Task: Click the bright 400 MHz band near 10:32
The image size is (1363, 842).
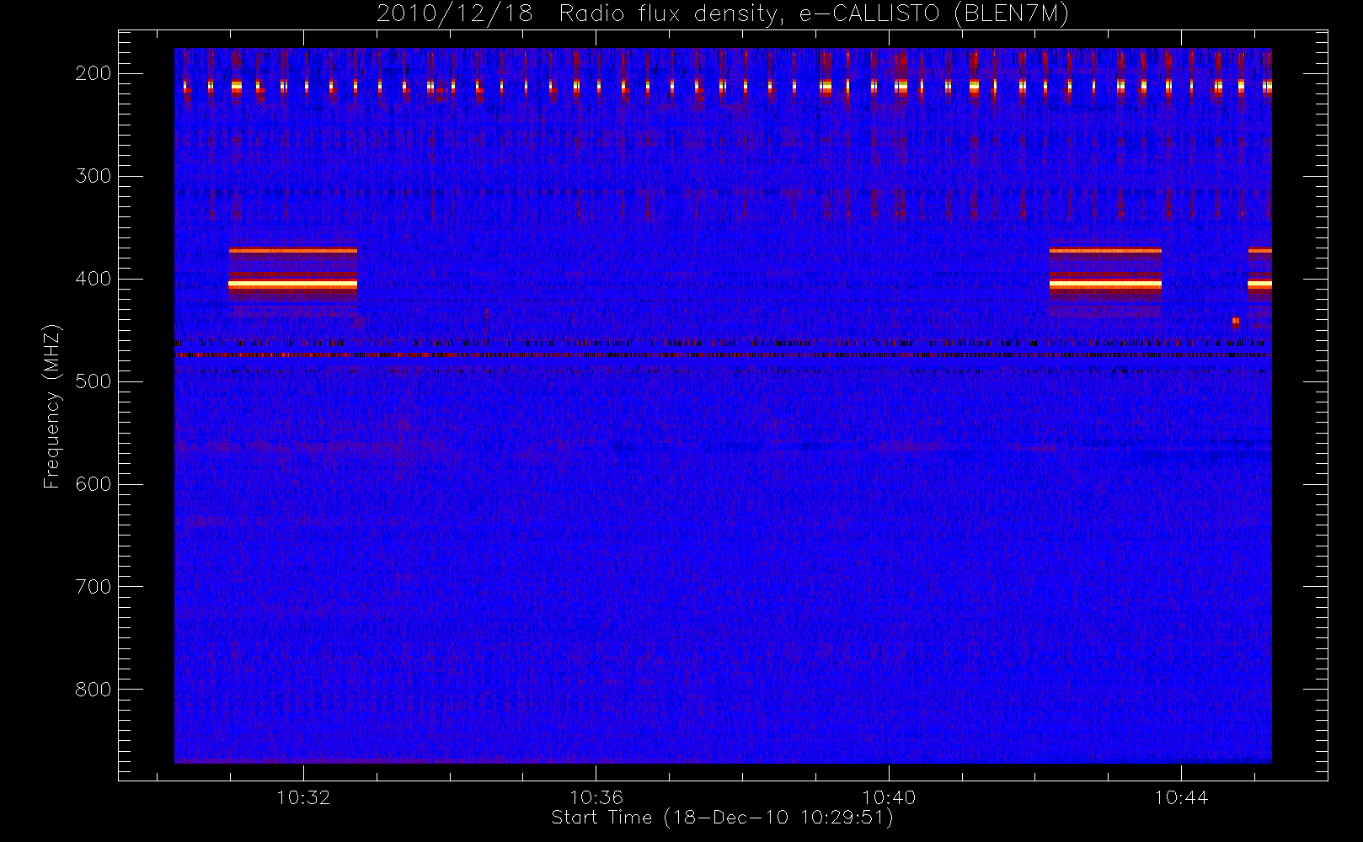Action: (x=292, y=285)
